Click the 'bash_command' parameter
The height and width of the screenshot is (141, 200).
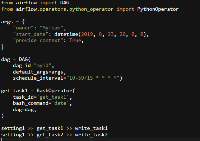click(31, 103)
